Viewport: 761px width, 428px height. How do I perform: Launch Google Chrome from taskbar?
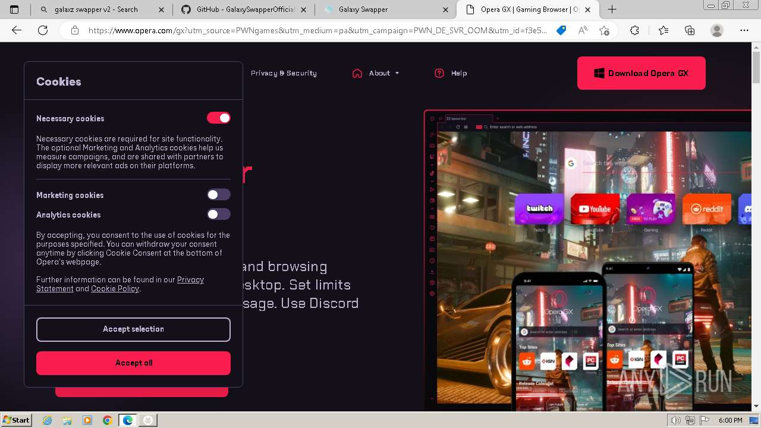108,420
